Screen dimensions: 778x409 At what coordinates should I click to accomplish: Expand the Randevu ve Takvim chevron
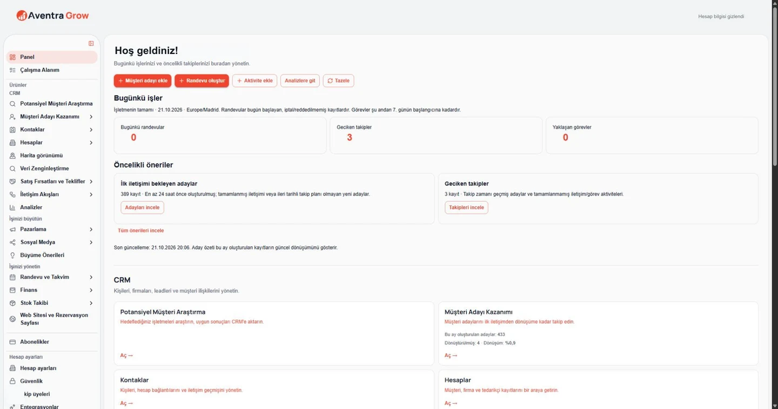pyautogui.click(x=91, y=277)
